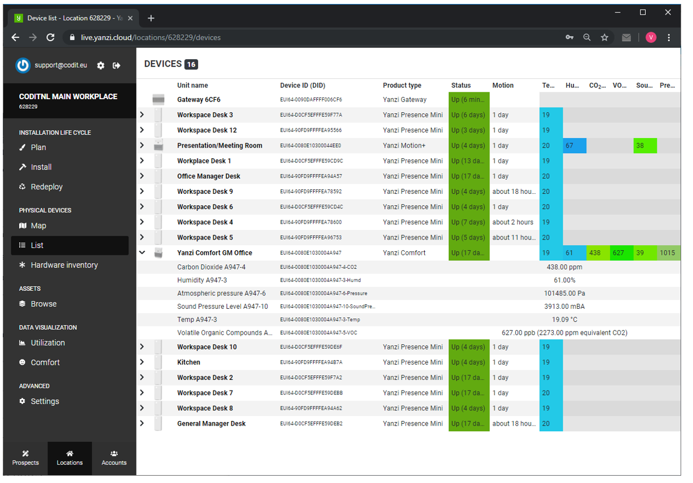The width and height of the screenshot is (693, 483).
Task: Expand the Workspace Desk 3 row
Action: pos(142,115)
